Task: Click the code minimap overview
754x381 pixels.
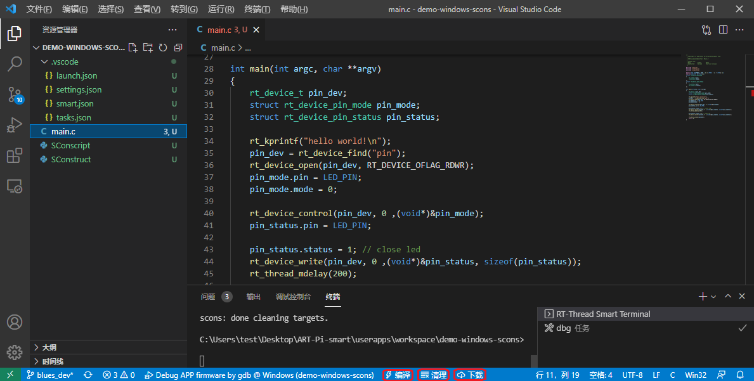Action: 710,89
